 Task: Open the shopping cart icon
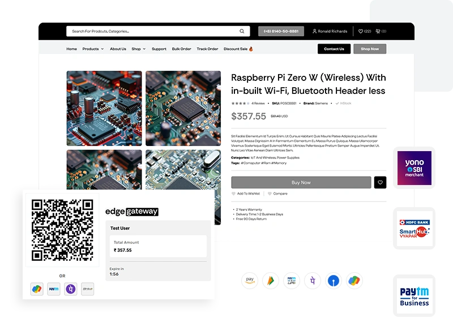click(378, 31)
